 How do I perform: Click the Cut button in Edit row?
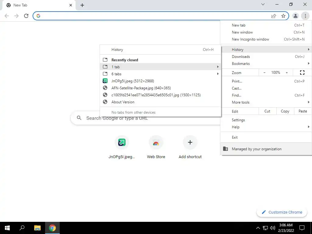pos(268,111)
